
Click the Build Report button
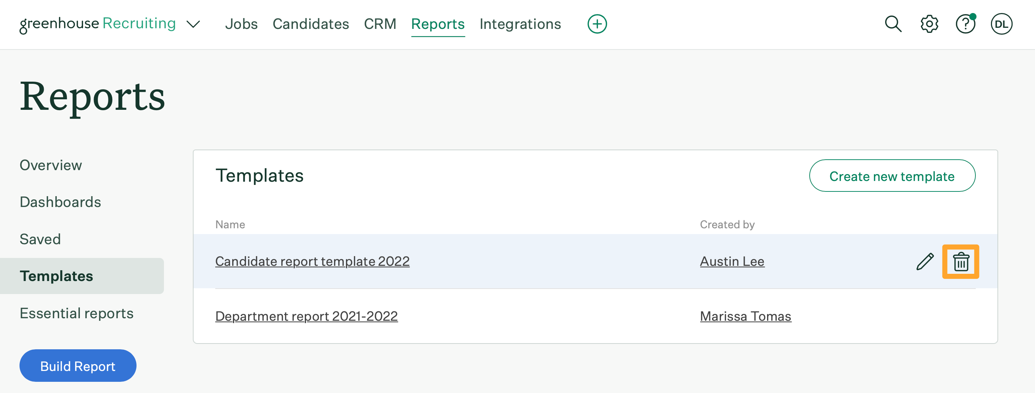coord(78,365)
